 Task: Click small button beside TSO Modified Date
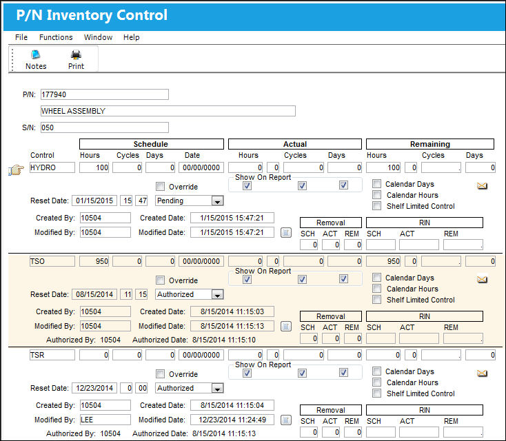tap(286, 326)
